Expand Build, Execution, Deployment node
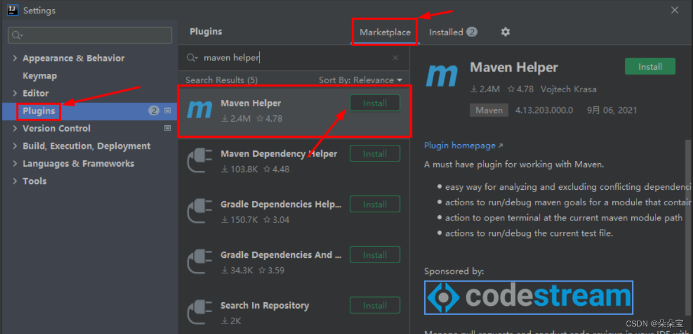Viewport: 693px width, 334px height. click(15, 146)
